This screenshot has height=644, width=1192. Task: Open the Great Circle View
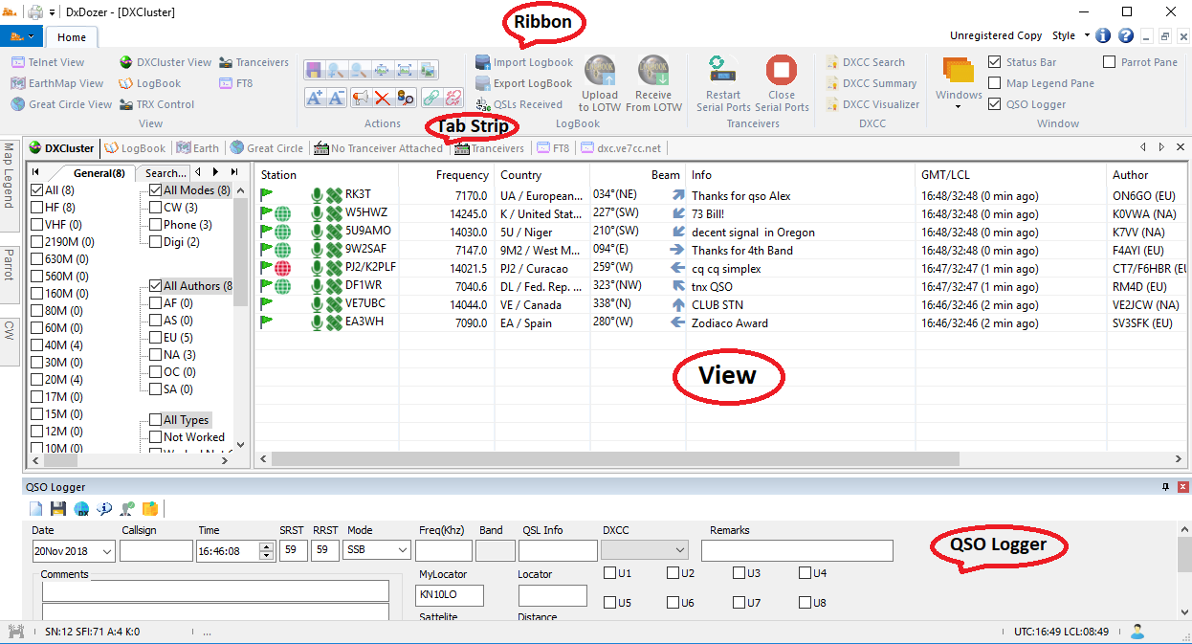coord(62,104)
